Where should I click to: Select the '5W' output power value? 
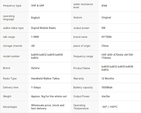(x=104, y=28)
